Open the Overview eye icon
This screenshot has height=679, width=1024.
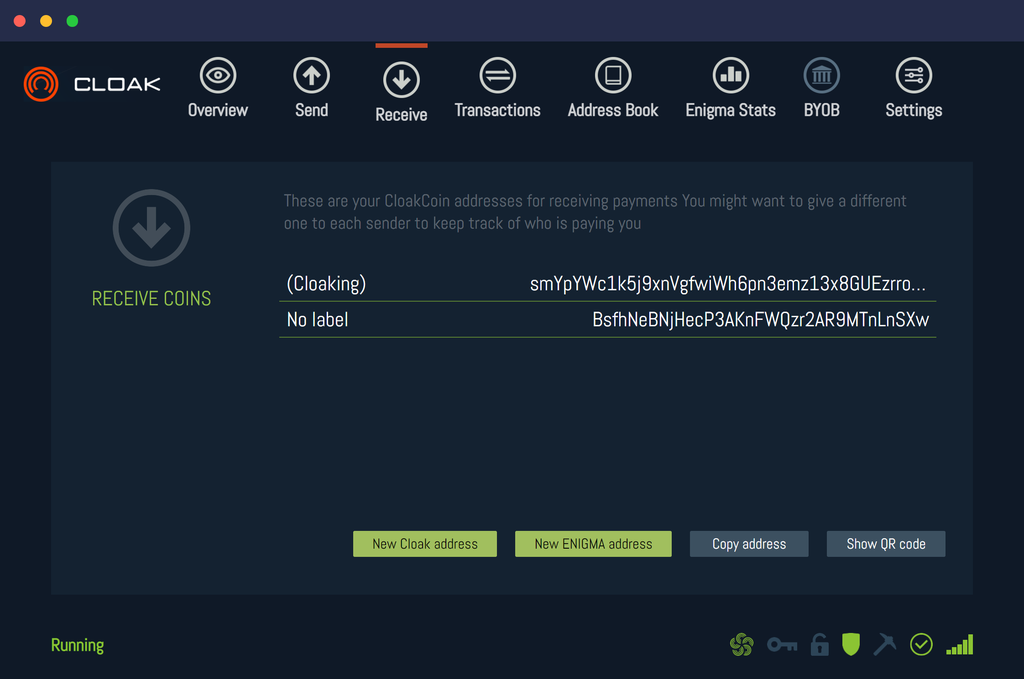click(218, 75)
